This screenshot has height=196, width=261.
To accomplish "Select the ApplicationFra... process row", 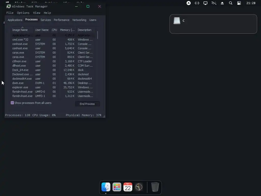I will coord(53,35).
